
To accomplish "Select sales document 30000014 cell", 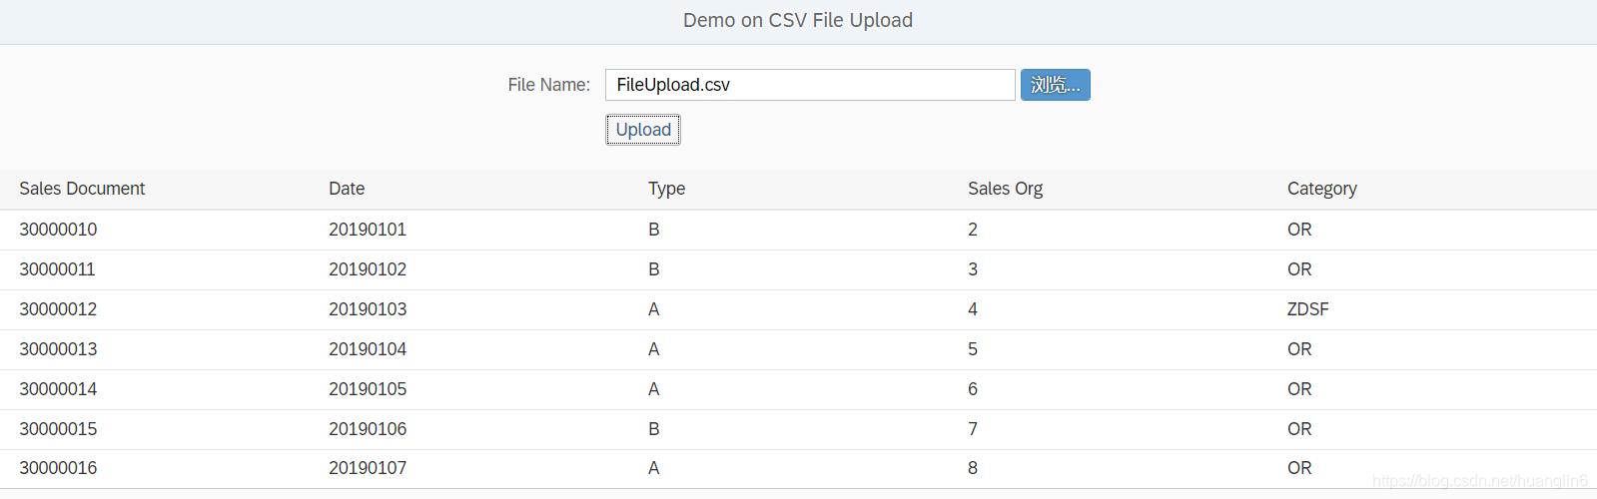I will 58,389.
